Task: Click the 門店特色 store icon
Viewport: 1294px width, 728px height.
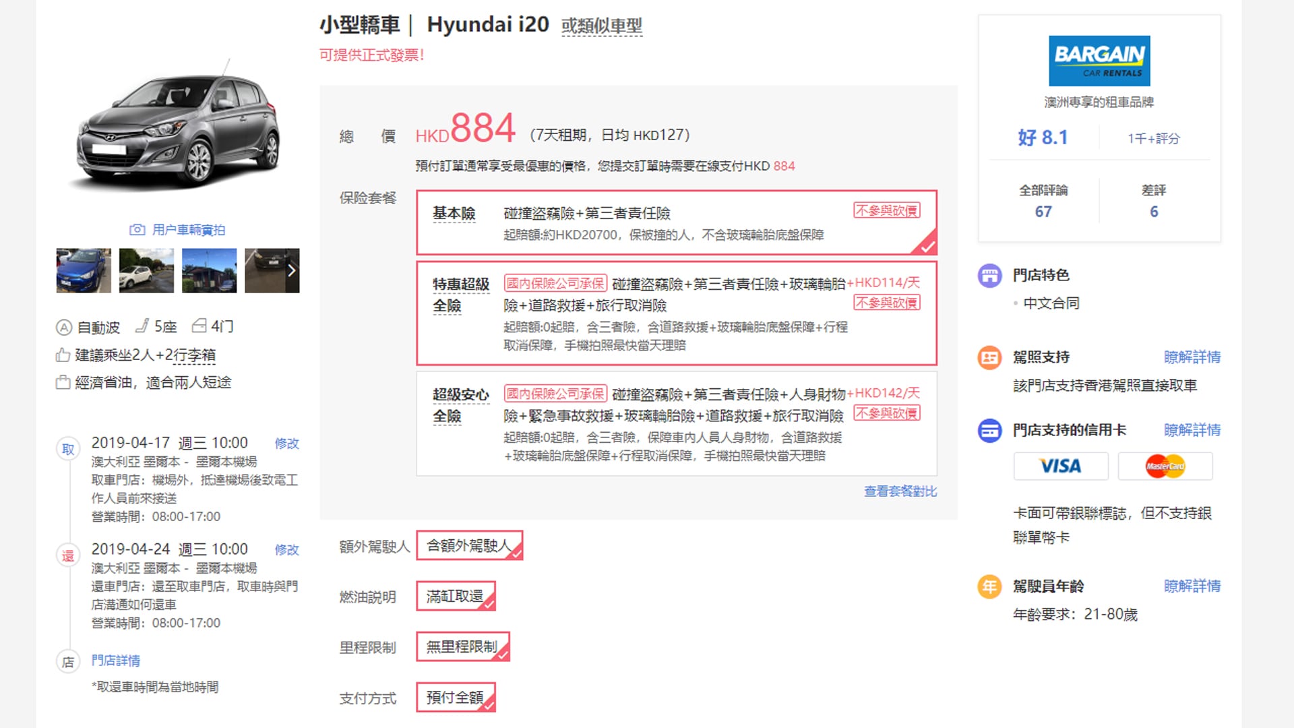Action: click(989, 275)
